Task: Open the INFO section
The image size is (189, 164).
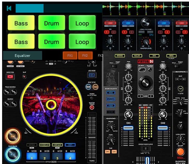Action: coord(154,56)
